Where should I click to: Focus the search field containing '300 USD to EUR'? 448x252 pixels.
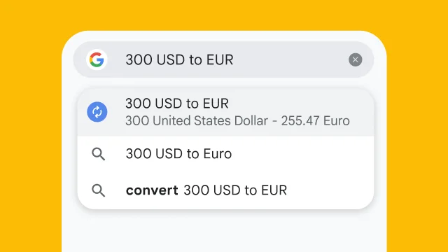(x=223, y=59)
